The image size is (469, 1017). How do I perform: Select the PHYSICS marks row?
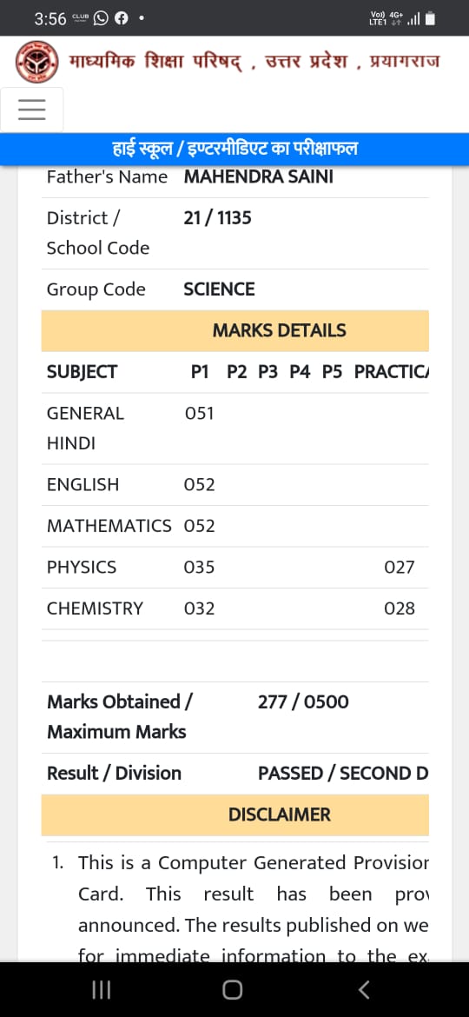235,568
